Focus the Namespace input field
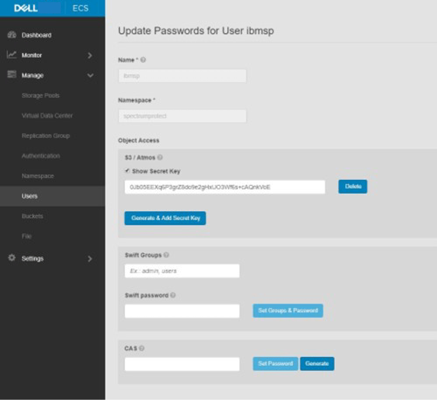Screen dimensions: 437x400 (182, 116)
